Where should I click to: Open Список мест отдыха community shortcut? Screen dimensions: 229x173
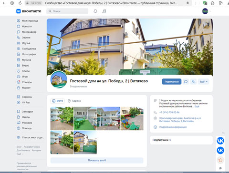pyautogui.click(x=31, y=137)
